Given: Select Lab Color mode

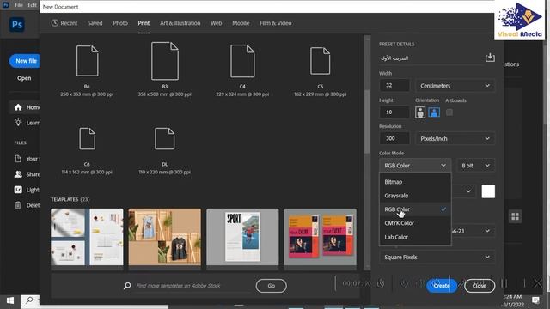Looking at the screenshot, I should click(415, 237).
